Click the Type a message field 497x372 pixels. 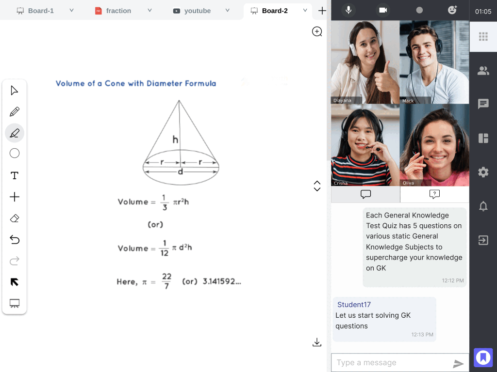391,363
